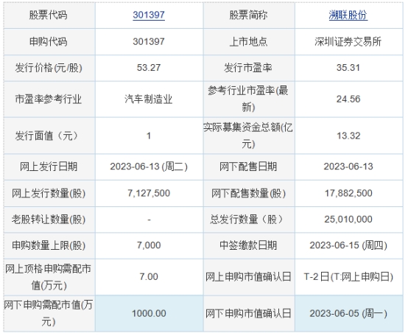Click the 网上发行日期 label
The width and height of the screenshot is (408, 336).
click(49, 167)
